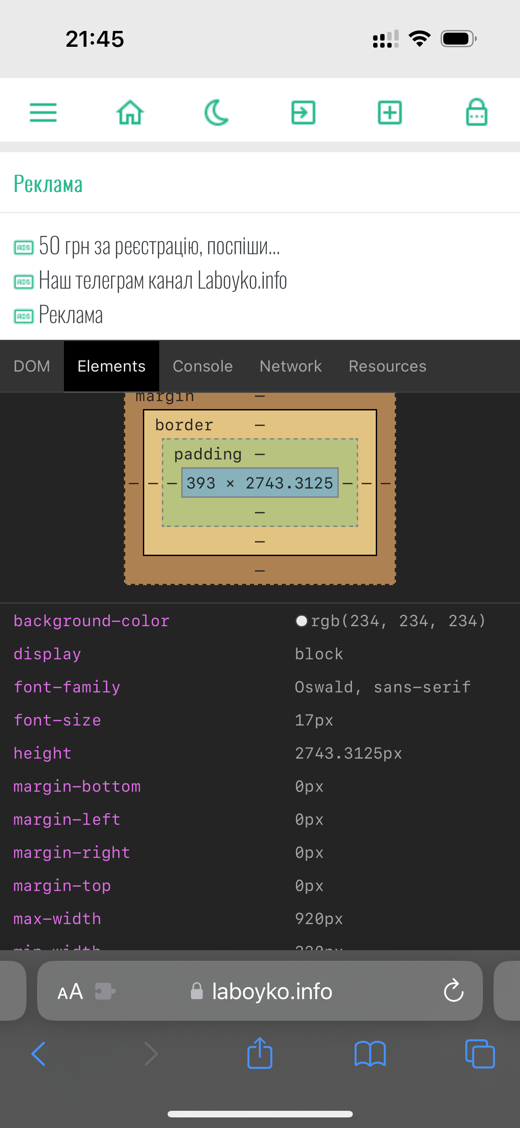Show Safari open tabs overview
Viewport: 520px width, 1128px height.
point(480,1053)
